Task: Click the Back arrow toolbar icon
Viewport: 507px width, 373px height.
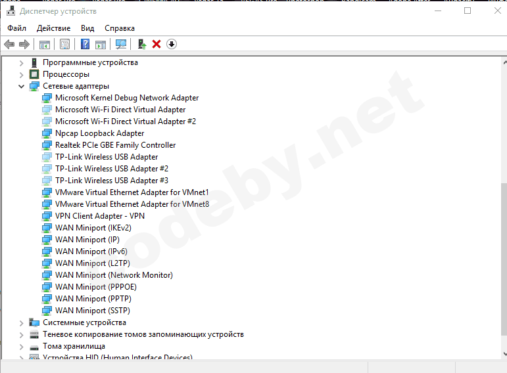Action: tap(9, 44)
